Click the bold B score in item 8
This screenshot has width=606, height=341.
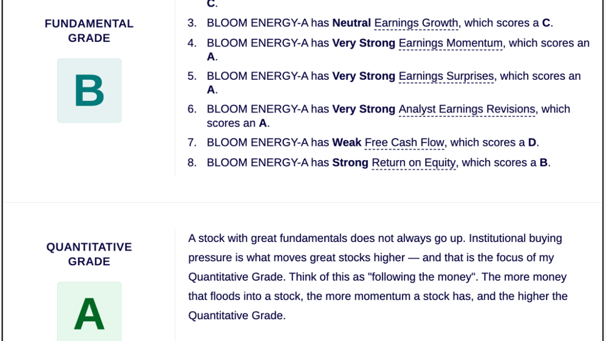tap(543, 163)
